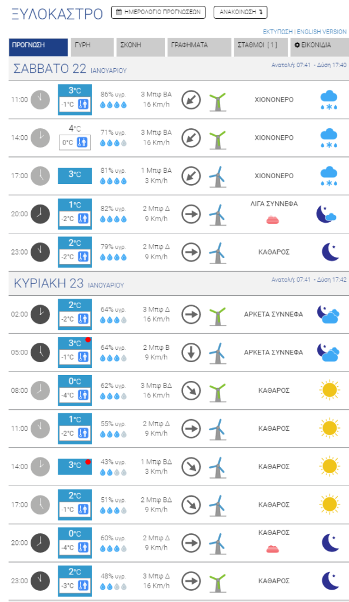The image size is (349, 602).
Task: Click the sleet icon for Saturday 11:00
Action: click(x=328, y=100)
